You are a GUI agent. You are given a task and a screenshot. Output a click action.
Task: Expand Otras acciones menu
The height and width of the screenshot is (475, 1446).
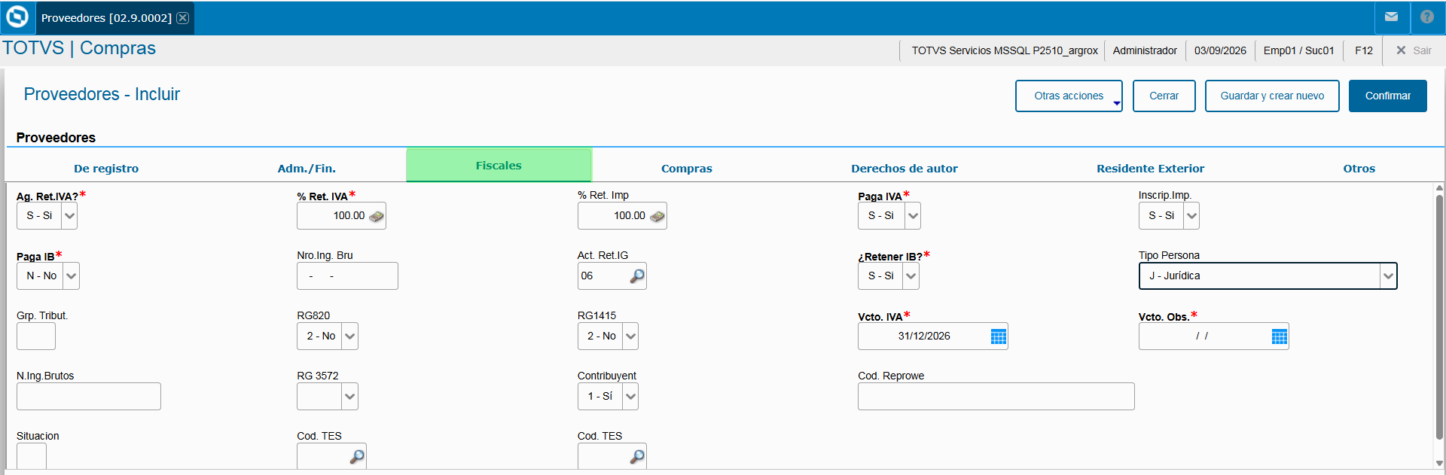[1069, 96]
